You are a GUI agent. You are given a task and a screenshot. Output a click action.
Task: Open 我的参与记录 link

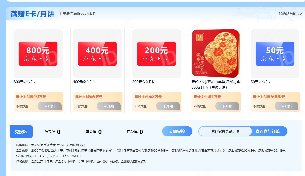290,14
